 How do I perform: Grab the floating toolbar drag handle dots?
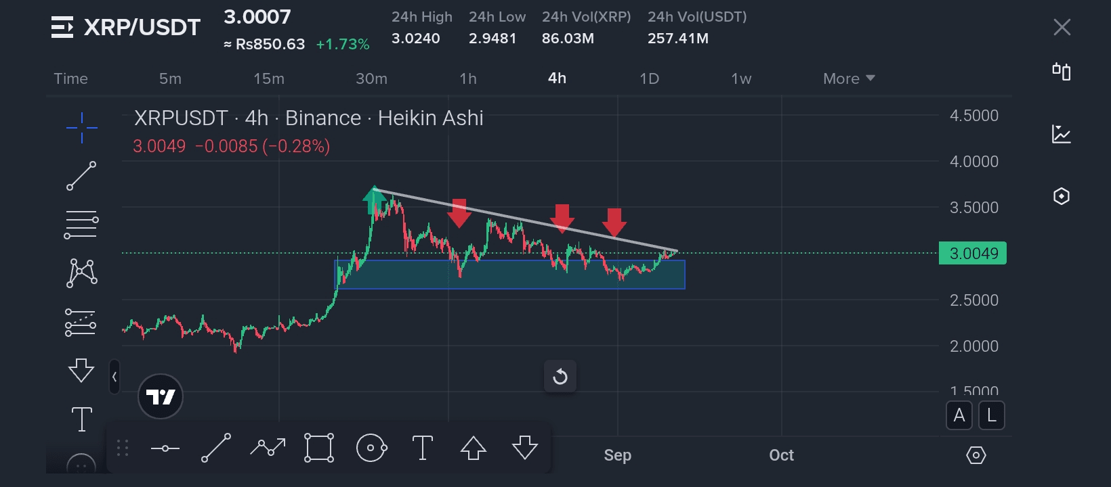(x=123, y=448)
